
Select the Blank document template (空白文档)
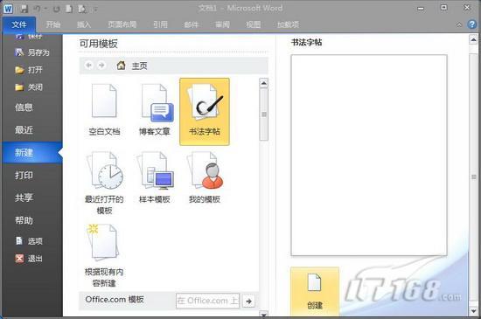(104, 110)
